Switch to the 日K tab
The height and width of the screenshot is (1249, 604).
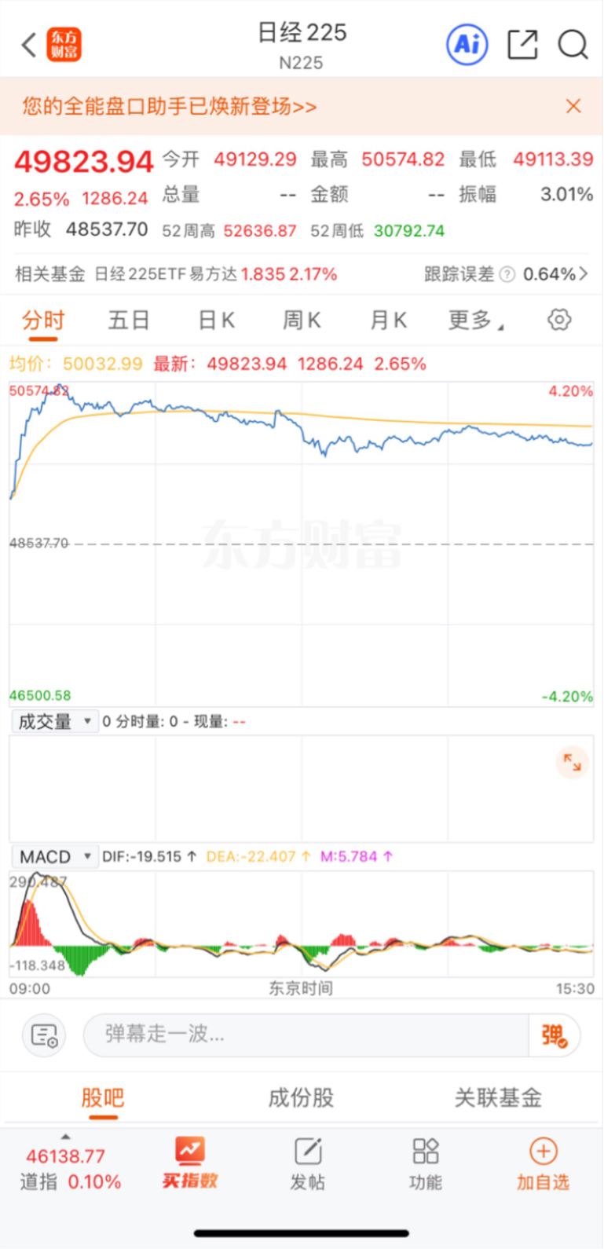[x=216, y=320]
